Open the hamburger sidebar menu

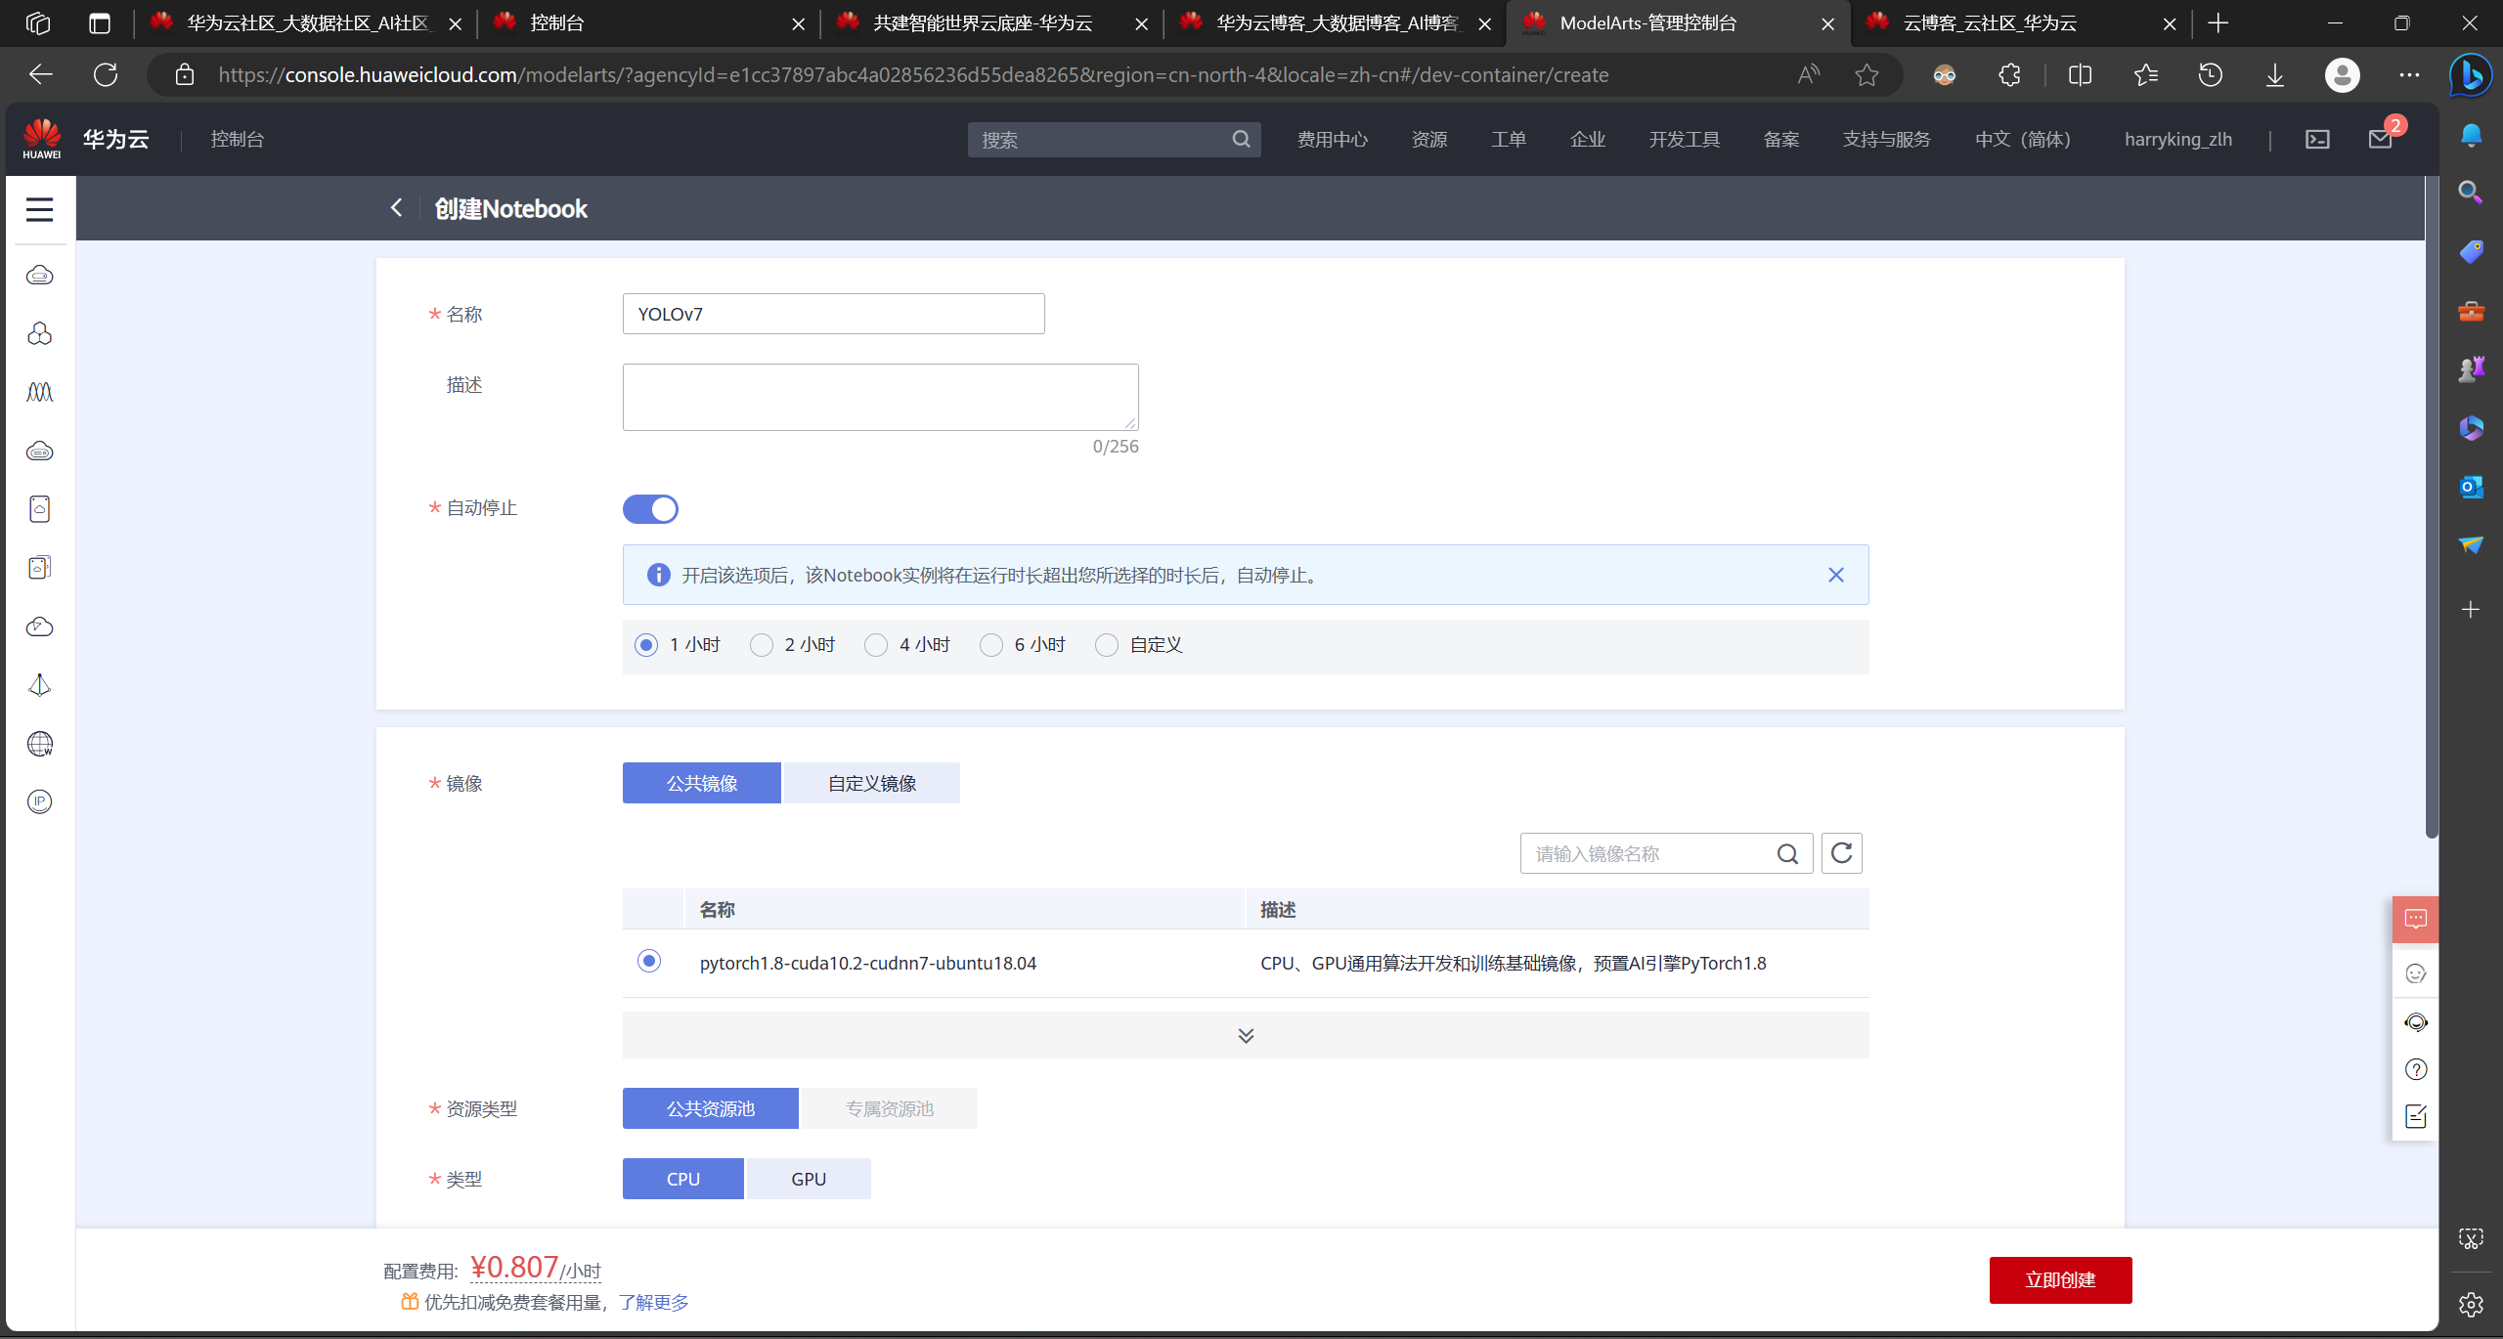[x=39, y=209]
